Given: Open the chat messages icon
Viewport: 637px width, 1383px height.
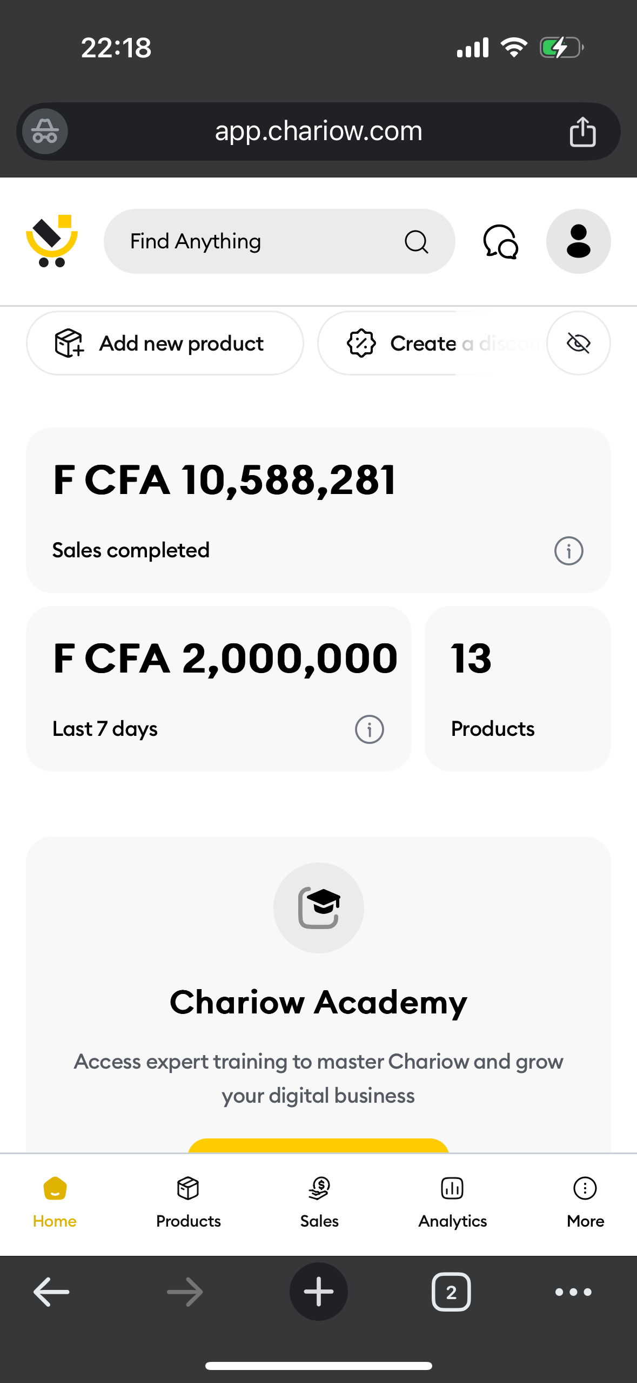Looking at the screenshot, I should [x=501, y=242].
